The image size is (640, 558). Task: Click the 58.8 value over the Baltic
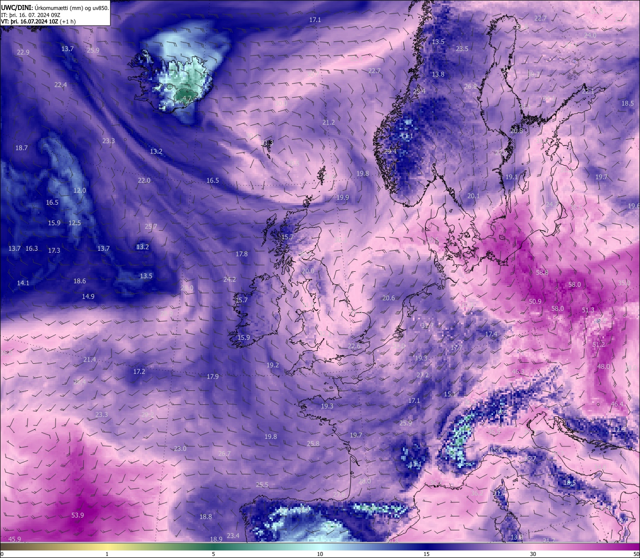pos(542,273)
